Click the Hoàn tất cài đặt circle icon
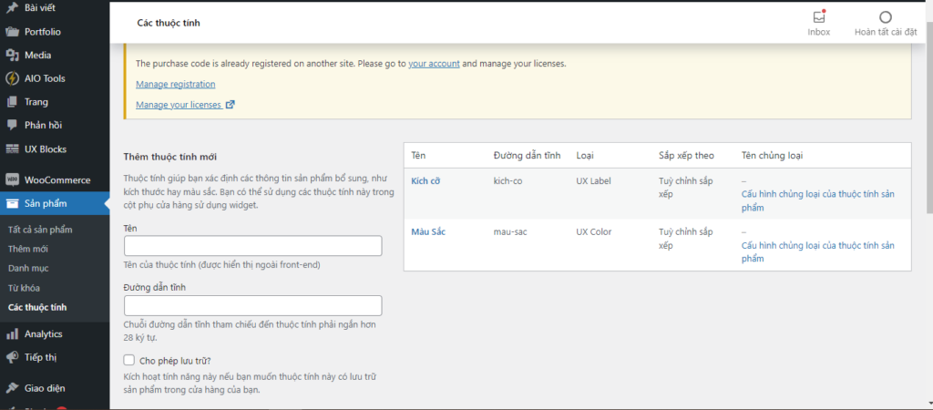Image resolution: width=933 pixels, height=410 pixels. pyautogui.click(x=885, y=17)
